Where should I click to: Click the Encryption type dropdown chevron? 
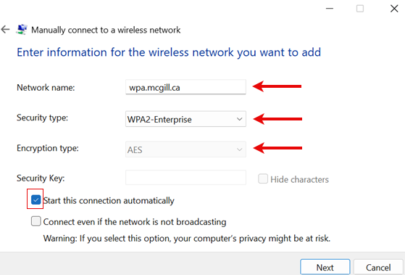[239, 149]
